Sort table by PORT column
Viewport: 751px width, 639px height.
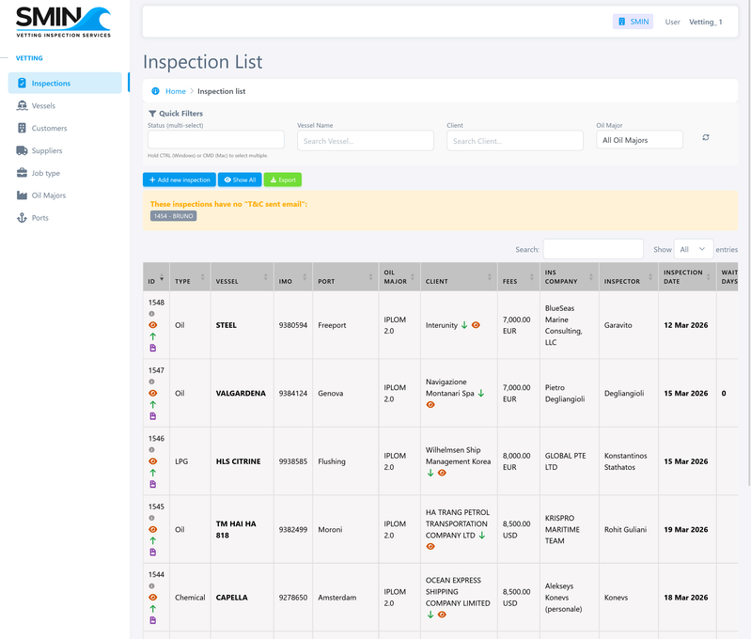pyautogui.click(x=345, y=277)
